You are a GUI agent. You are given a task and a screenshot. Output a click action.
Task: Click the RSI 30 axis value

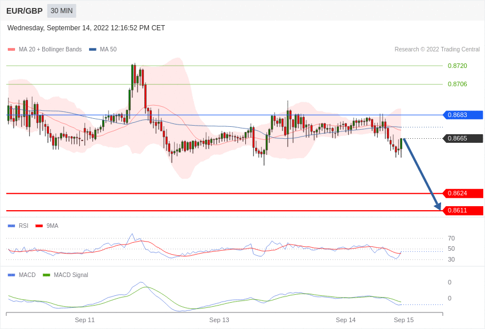[451, 259]
